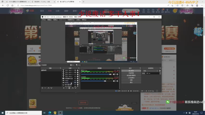
Task: Toggle visibility of DOTA2 source
Action: (75, 83)
